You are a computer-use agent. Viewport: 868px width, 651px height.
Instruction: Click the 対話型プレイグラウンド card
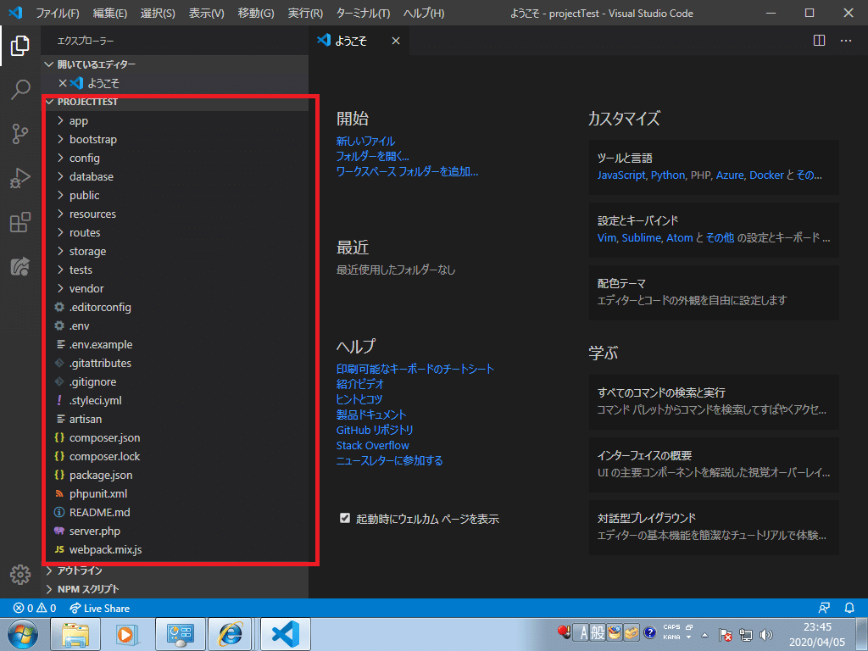(714, 527)
